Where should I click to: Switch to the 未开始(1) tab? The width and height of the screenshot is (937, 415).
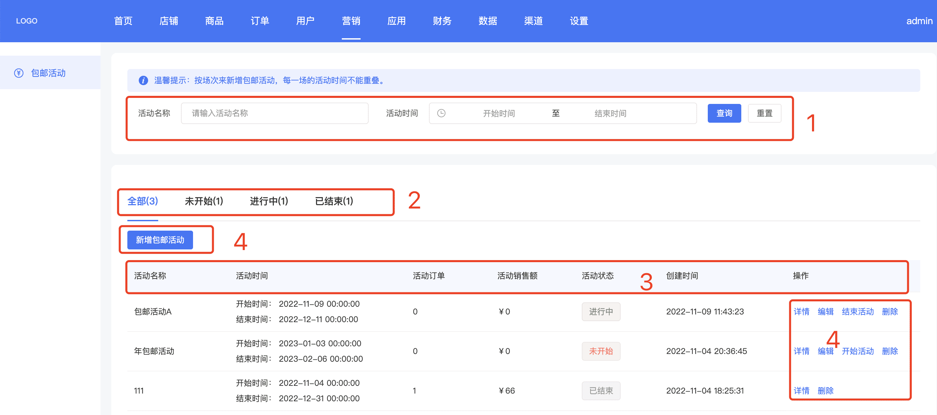pyautogui.click(x=204, y=201)
